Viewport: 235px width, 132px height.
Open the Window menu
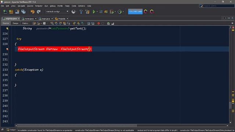tap(82, 6)
